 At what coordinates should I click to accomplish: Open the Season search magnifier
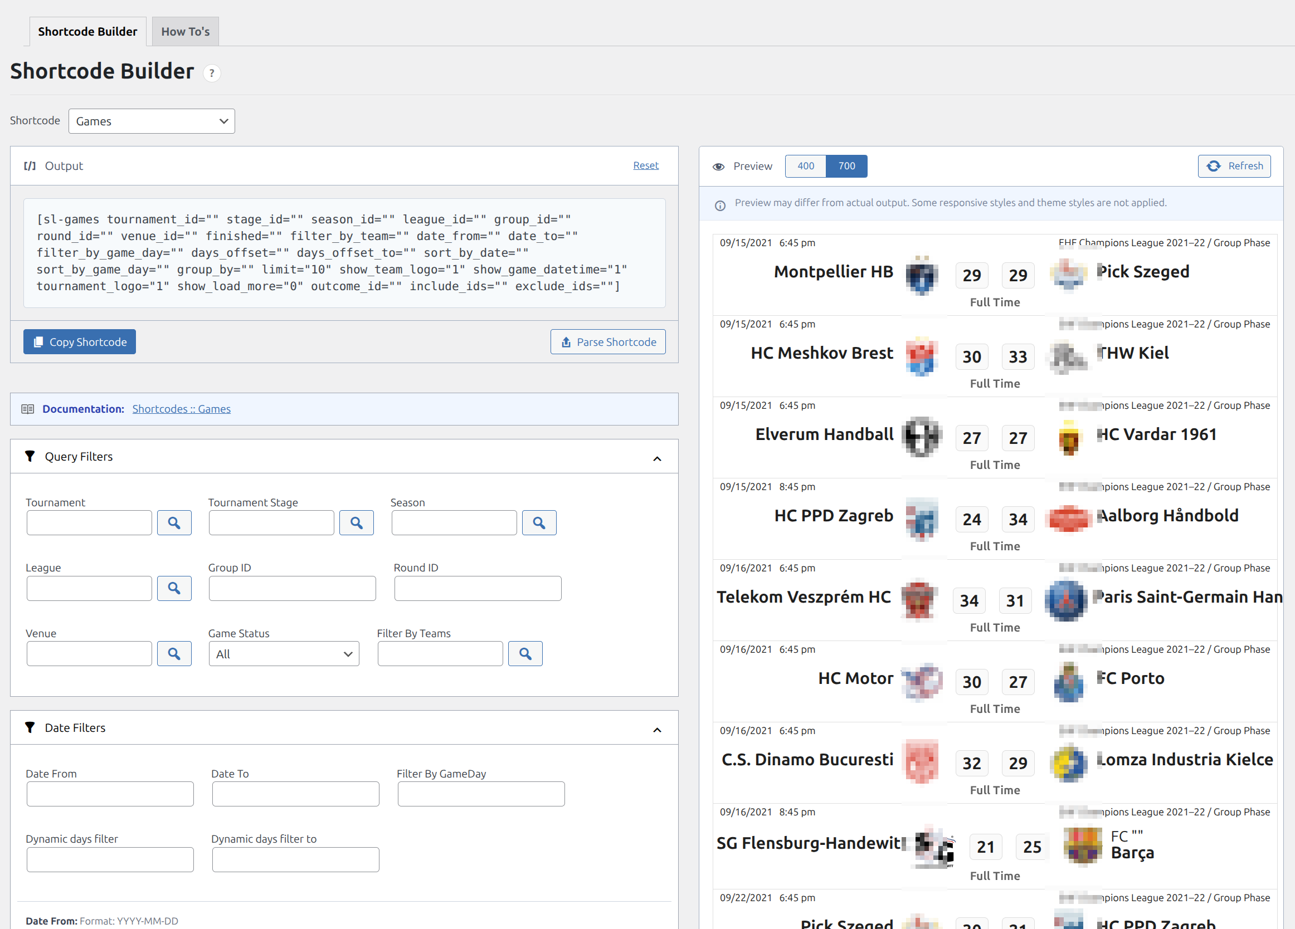(x=538, y=523)
